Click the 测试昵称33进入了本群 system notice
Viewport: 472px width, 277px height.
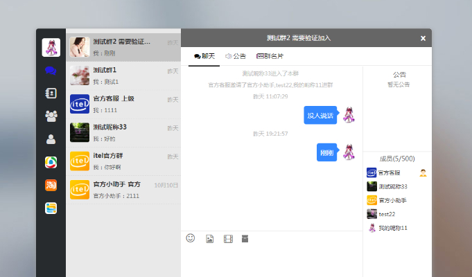(x=270, y=73)
